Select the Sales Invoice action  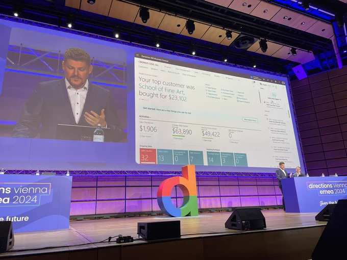click(212, 94)
